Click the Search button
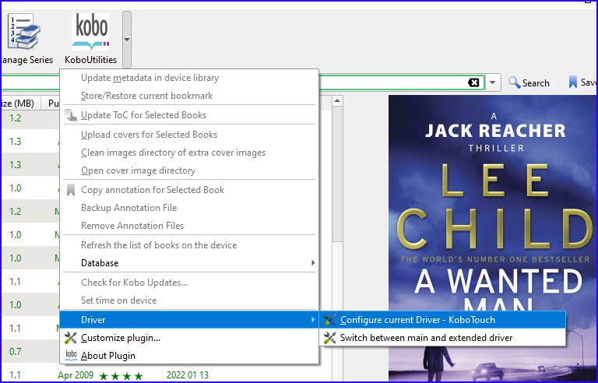598x383 pixels. [x=529, y=83]
